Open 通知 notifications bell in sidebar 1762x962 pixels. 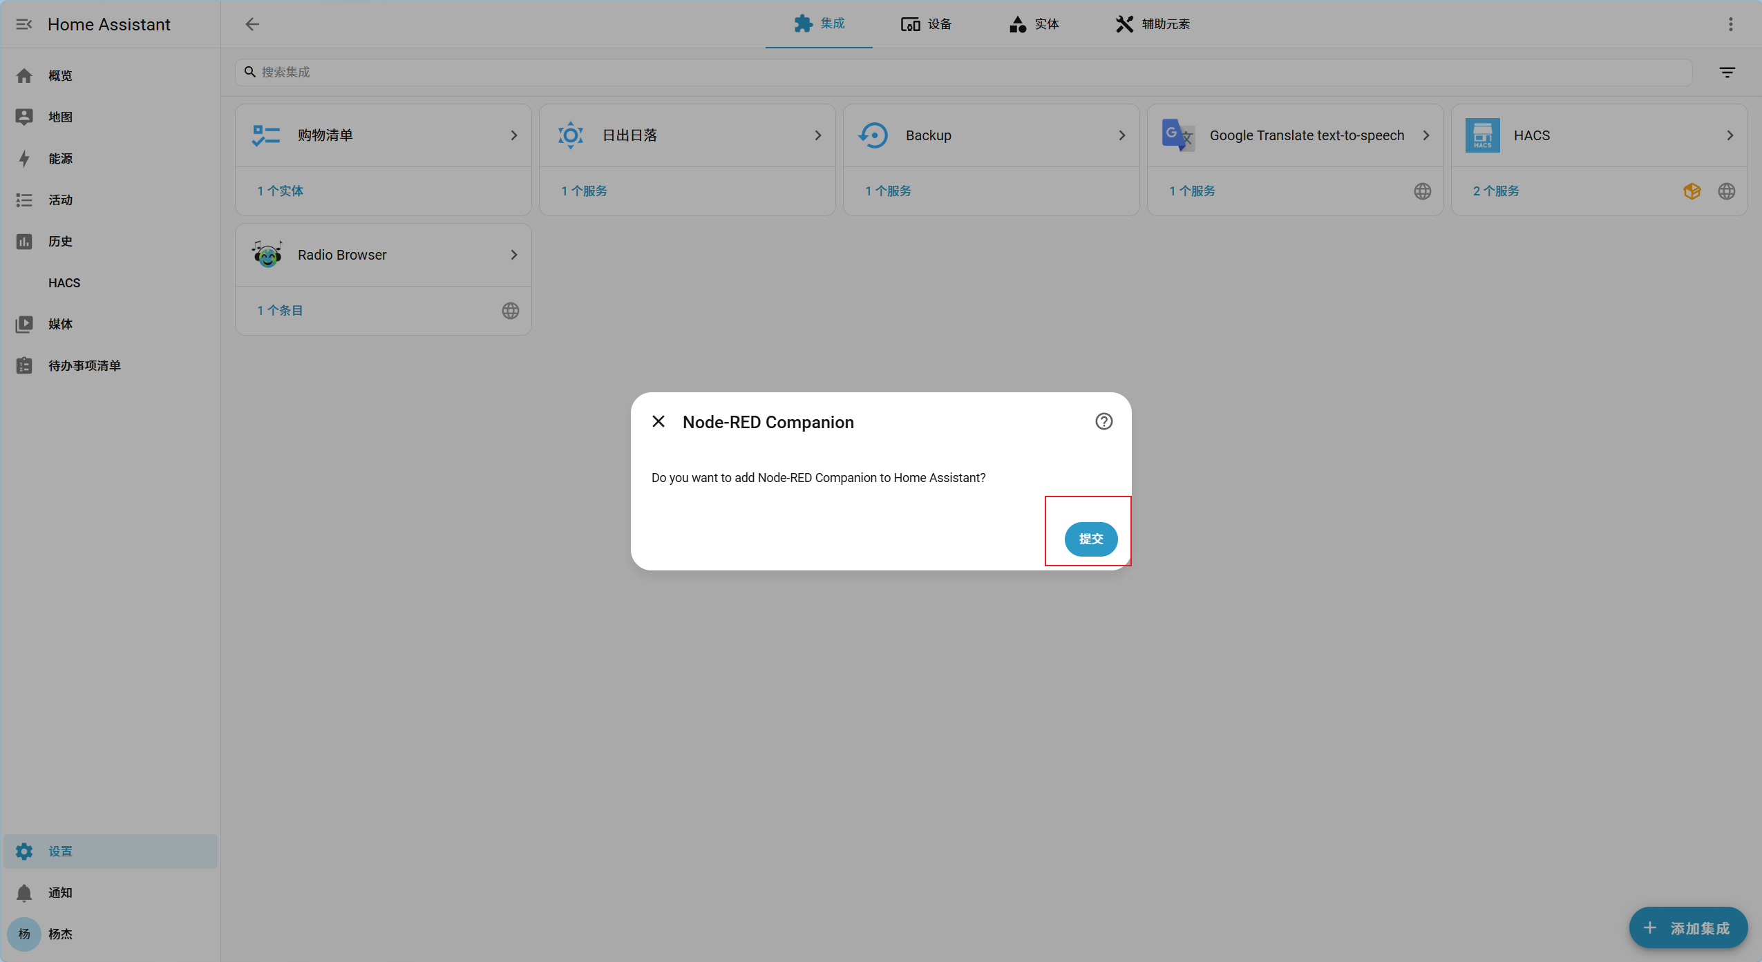coord(25,892)
